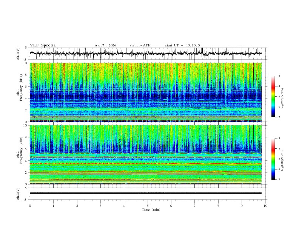
Task: Click the time axis tick label "8"
Action: coord(218,206)
